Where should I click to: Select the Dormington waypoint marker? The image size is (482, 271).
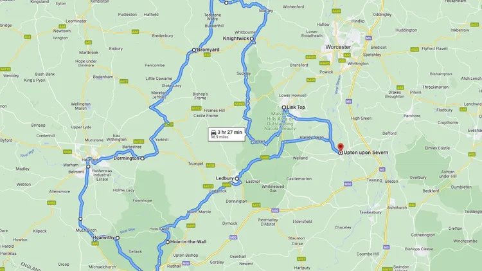pos(142,158)
